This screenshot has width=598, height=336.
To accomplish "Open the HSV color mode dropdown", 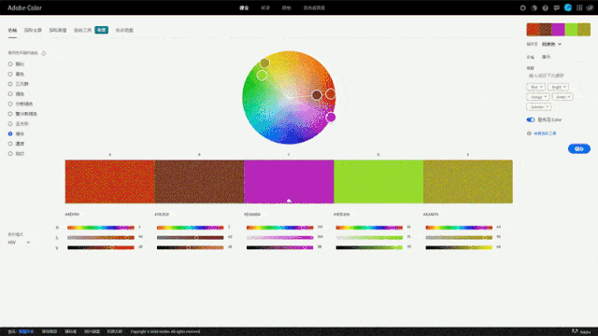I will click(x=19, y=243).
